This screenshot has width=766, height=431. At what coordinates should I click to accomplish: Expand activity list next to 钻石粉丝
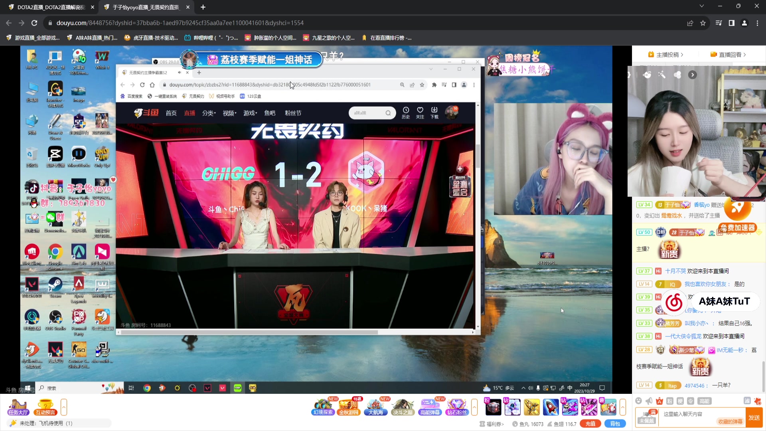pyautogui.click(x=474, y=407)
